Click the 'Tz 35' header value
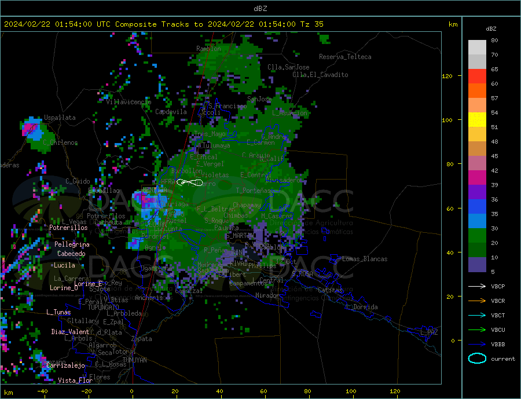This screenshot has width=521, height=399. click(x=311, y=24)
